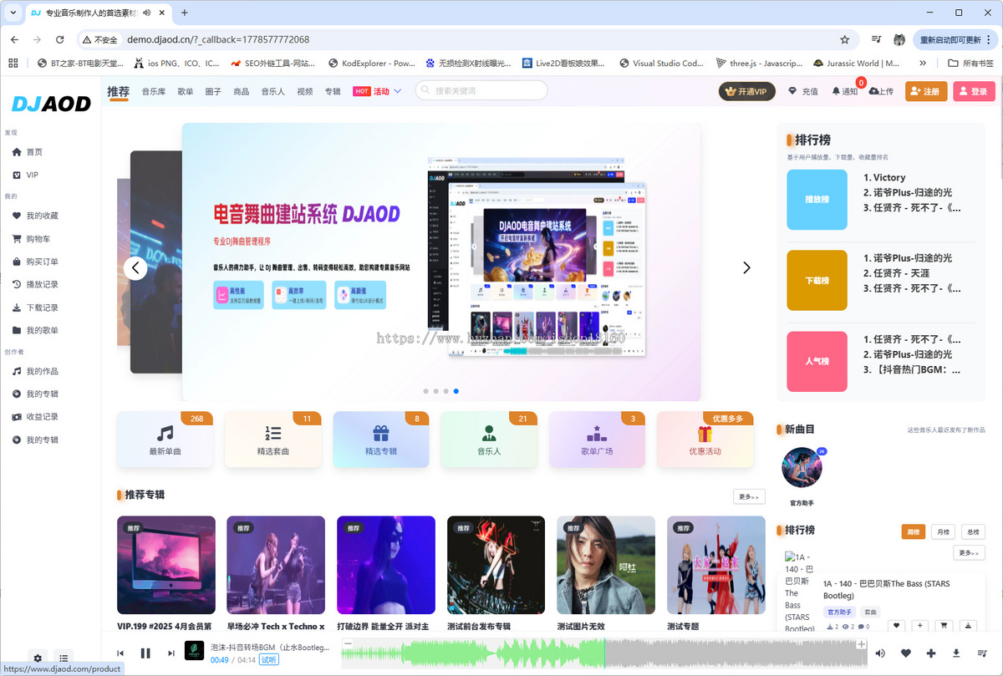Skip to previous track in player

point(120,653)
